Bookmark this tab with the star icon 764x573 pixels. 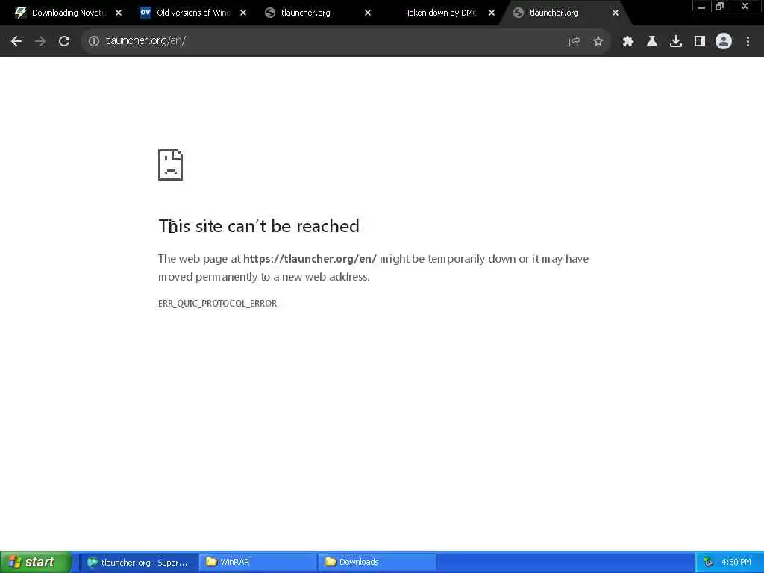pyautogui.click(x=598, y=42)
